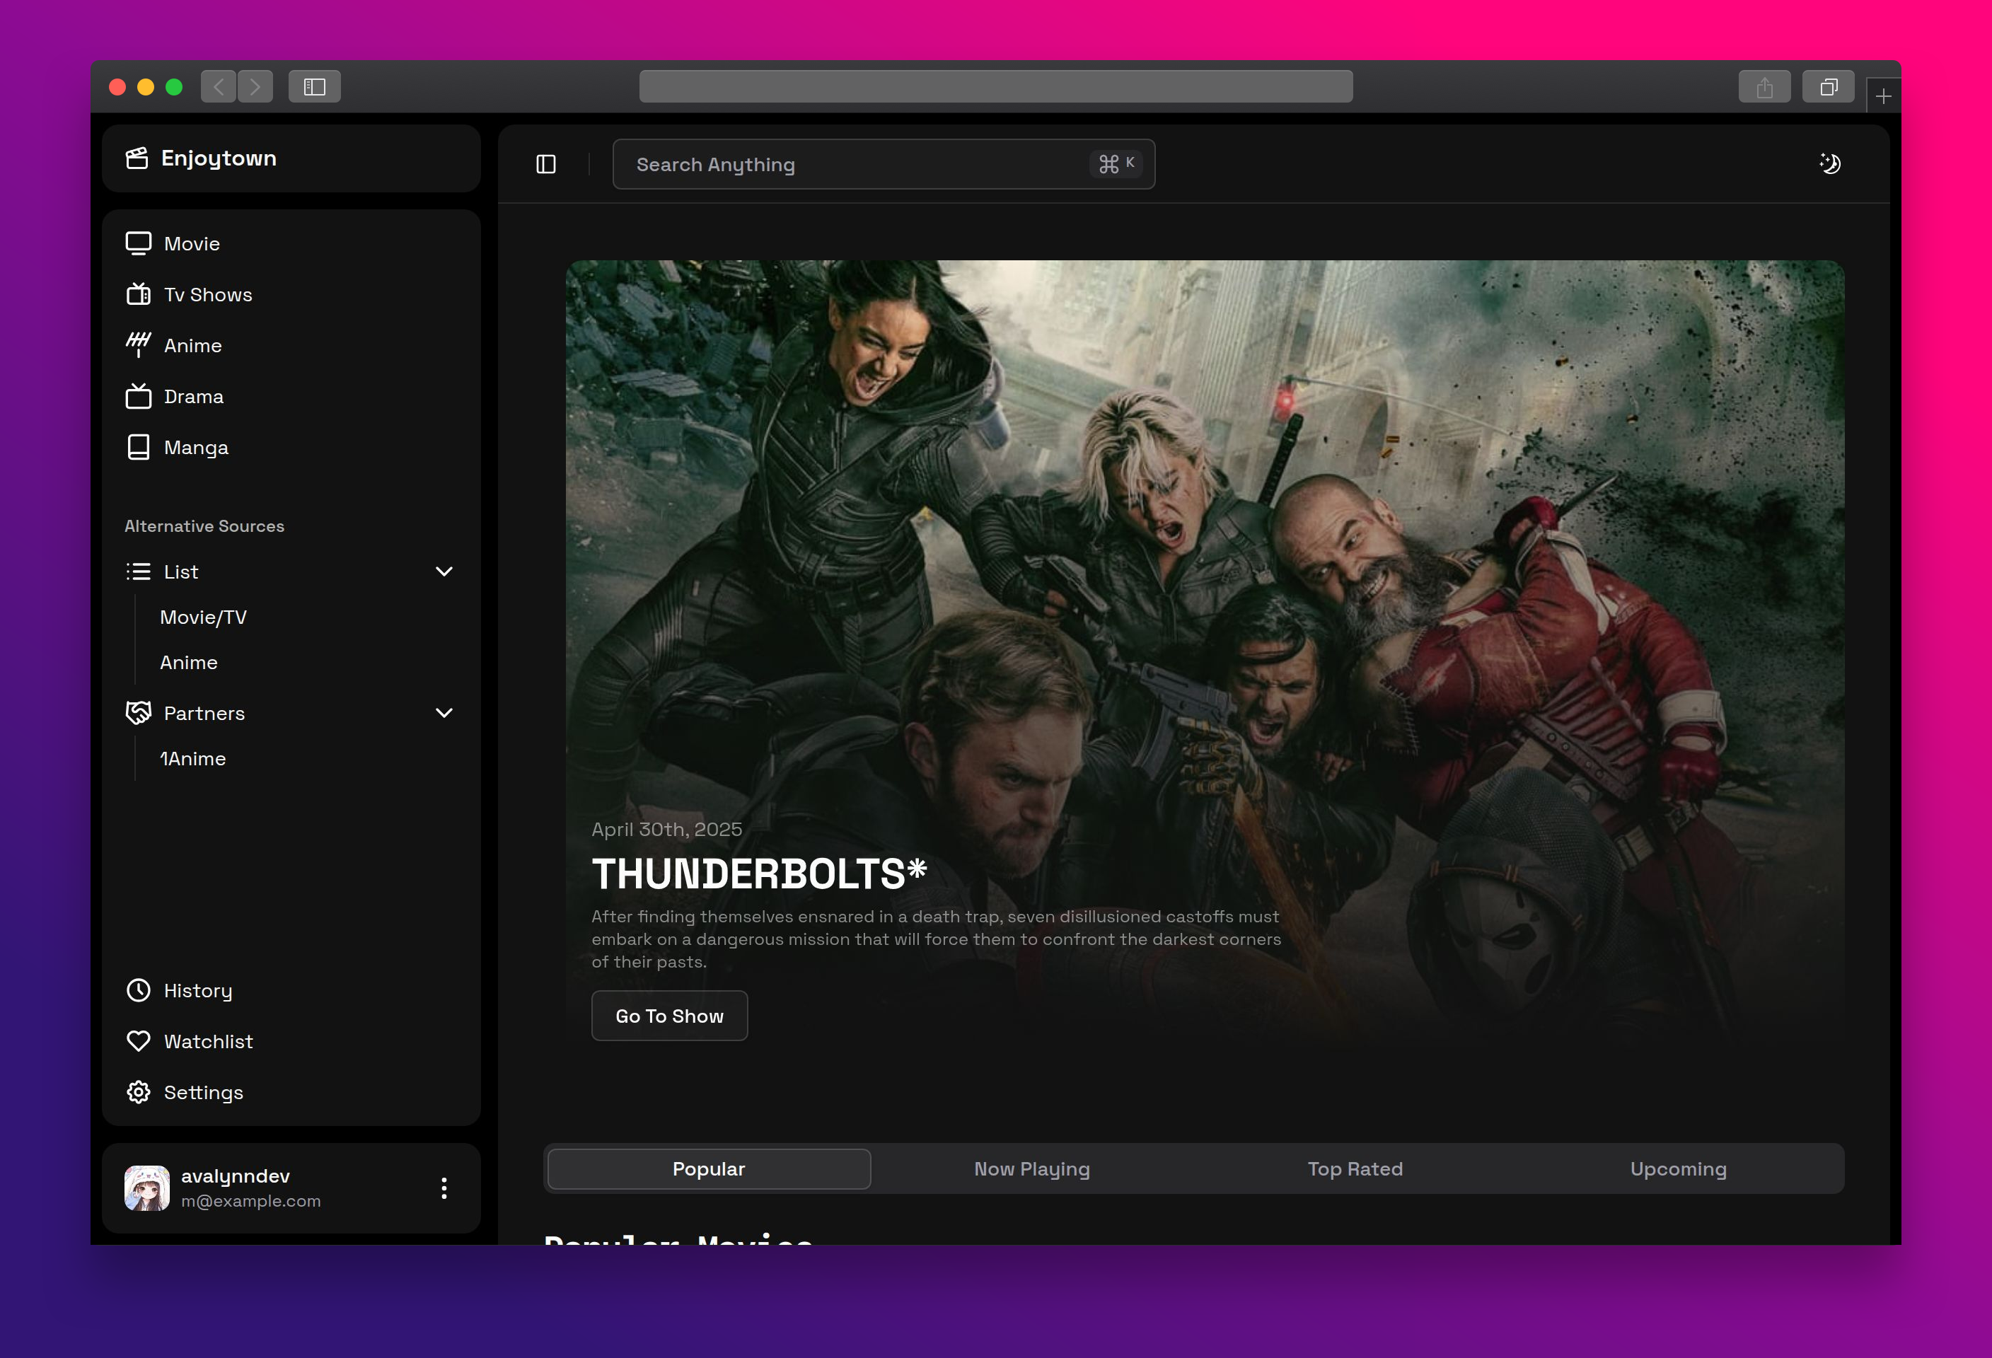The height and width of the screenshot is (1358, 1992).
Task: Open Tv Shows via its TV icon
Action: point(138,295)
